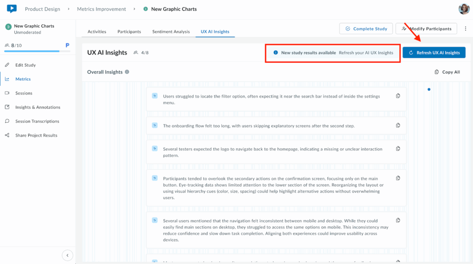
Task: Switch to the Activities tab
Action: coord(97,31)
